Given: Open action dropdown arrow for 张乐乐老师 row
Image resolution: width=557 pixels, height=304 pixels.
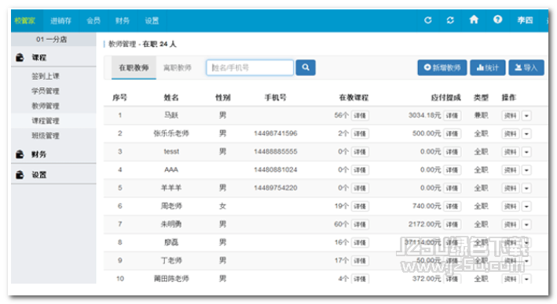Looking at the screenshot, I should click(x=526, y=133).
